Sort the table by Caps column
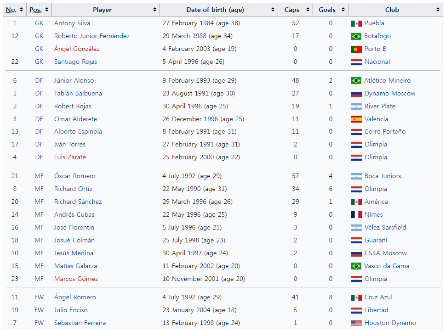Viewport: 445px width, 331px height. (x=295, y=10)
